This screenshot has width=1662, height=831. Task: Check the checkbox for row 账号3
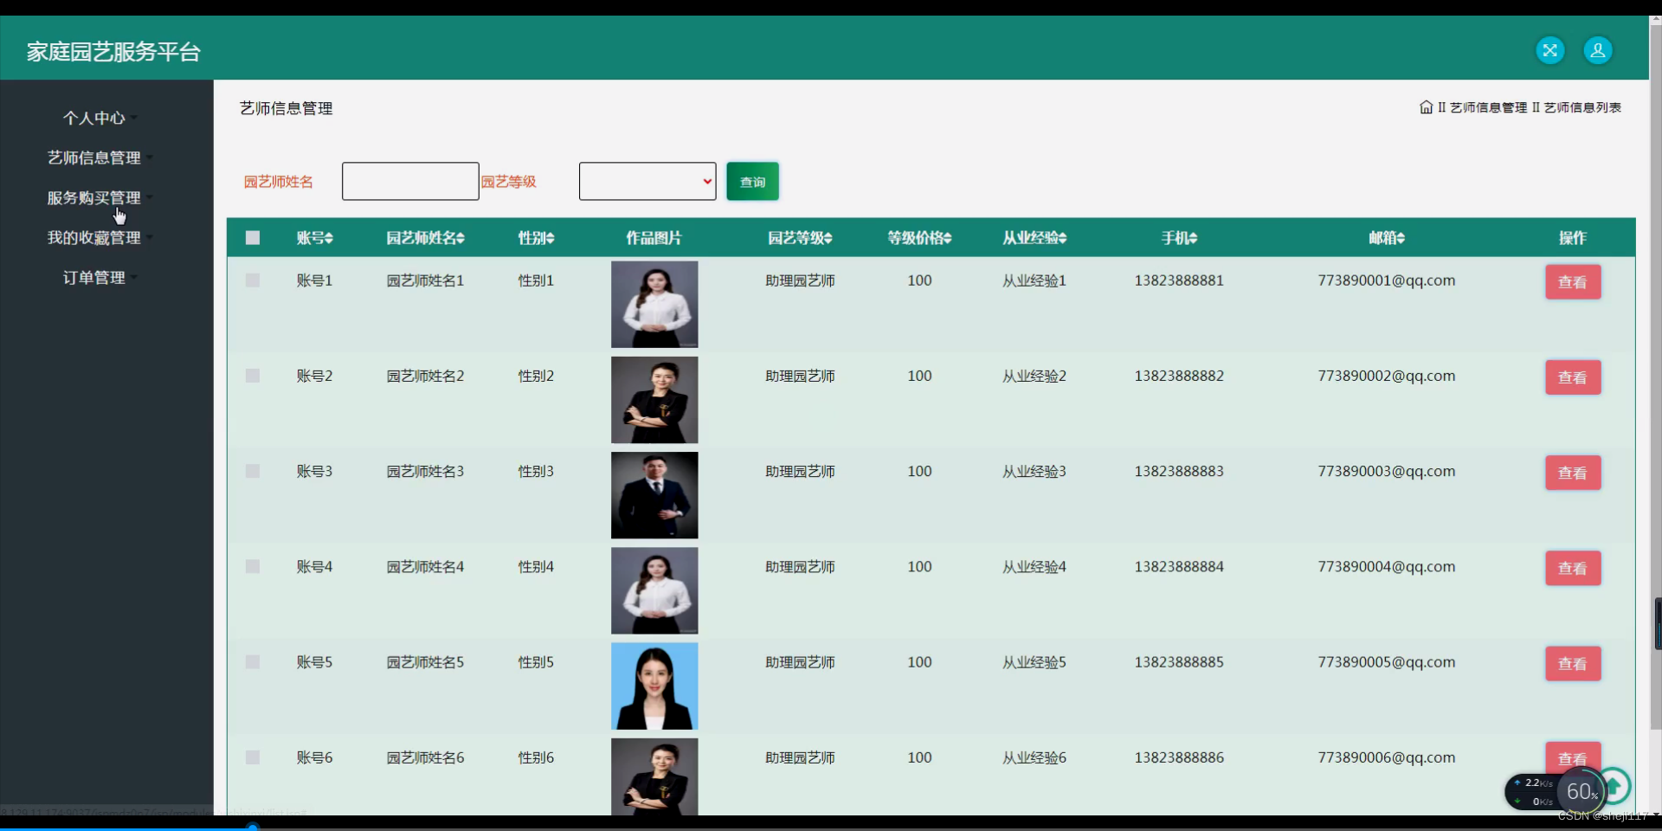pyautogui.click(x=252, y=471)
